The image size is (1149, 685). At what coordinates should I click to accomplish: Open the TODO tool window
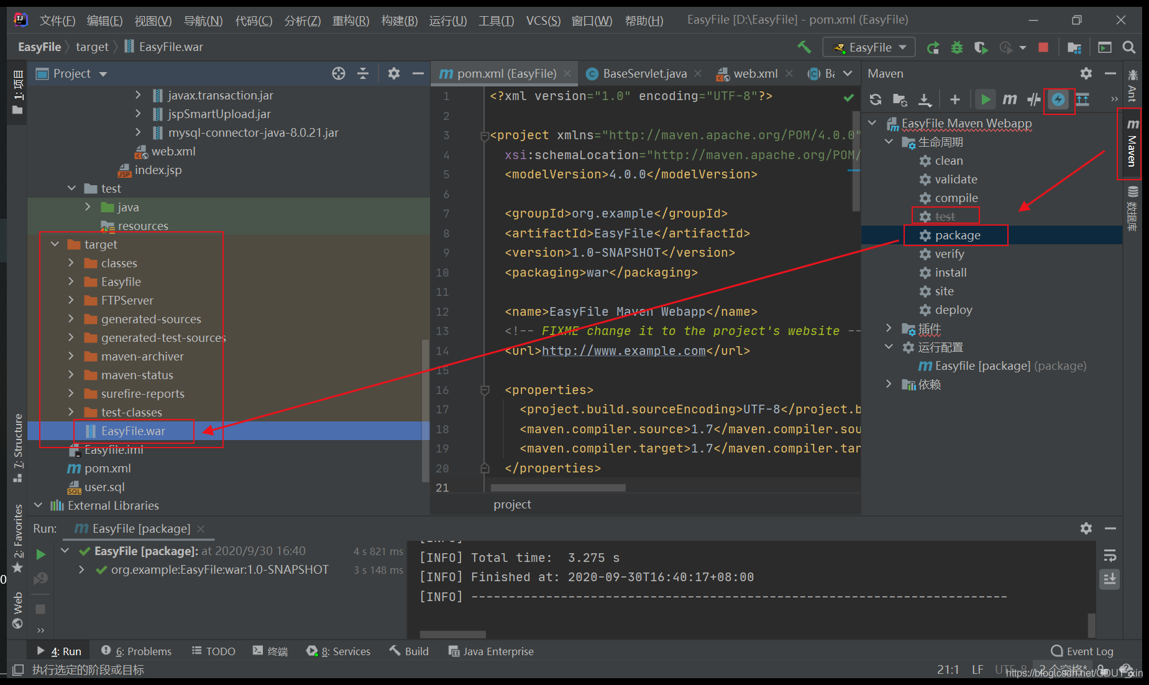pos(213,651)
